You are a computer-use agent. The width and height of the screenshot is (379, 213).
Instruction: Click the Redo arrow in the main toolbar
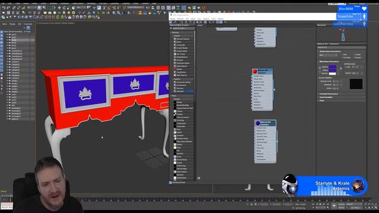tap(8, 8)
